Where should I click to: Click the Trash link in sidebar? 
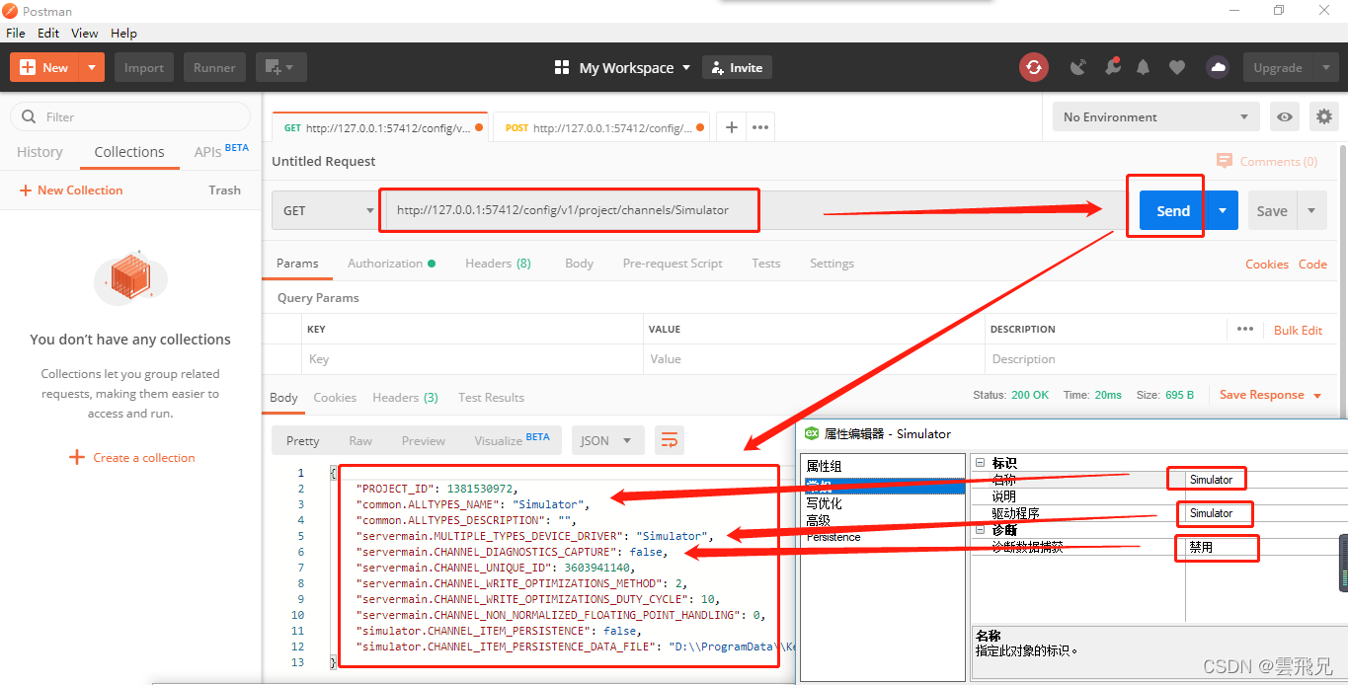pos(224,190)
